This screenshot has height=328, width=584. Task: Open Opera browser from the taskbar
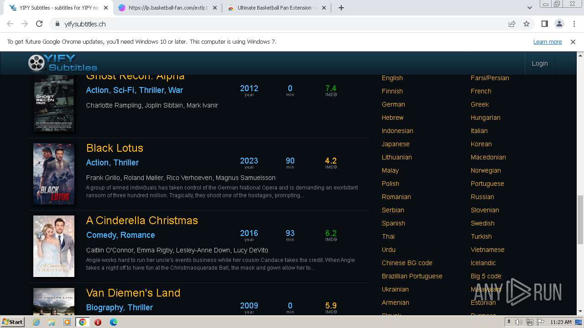(x=98, y=322)
